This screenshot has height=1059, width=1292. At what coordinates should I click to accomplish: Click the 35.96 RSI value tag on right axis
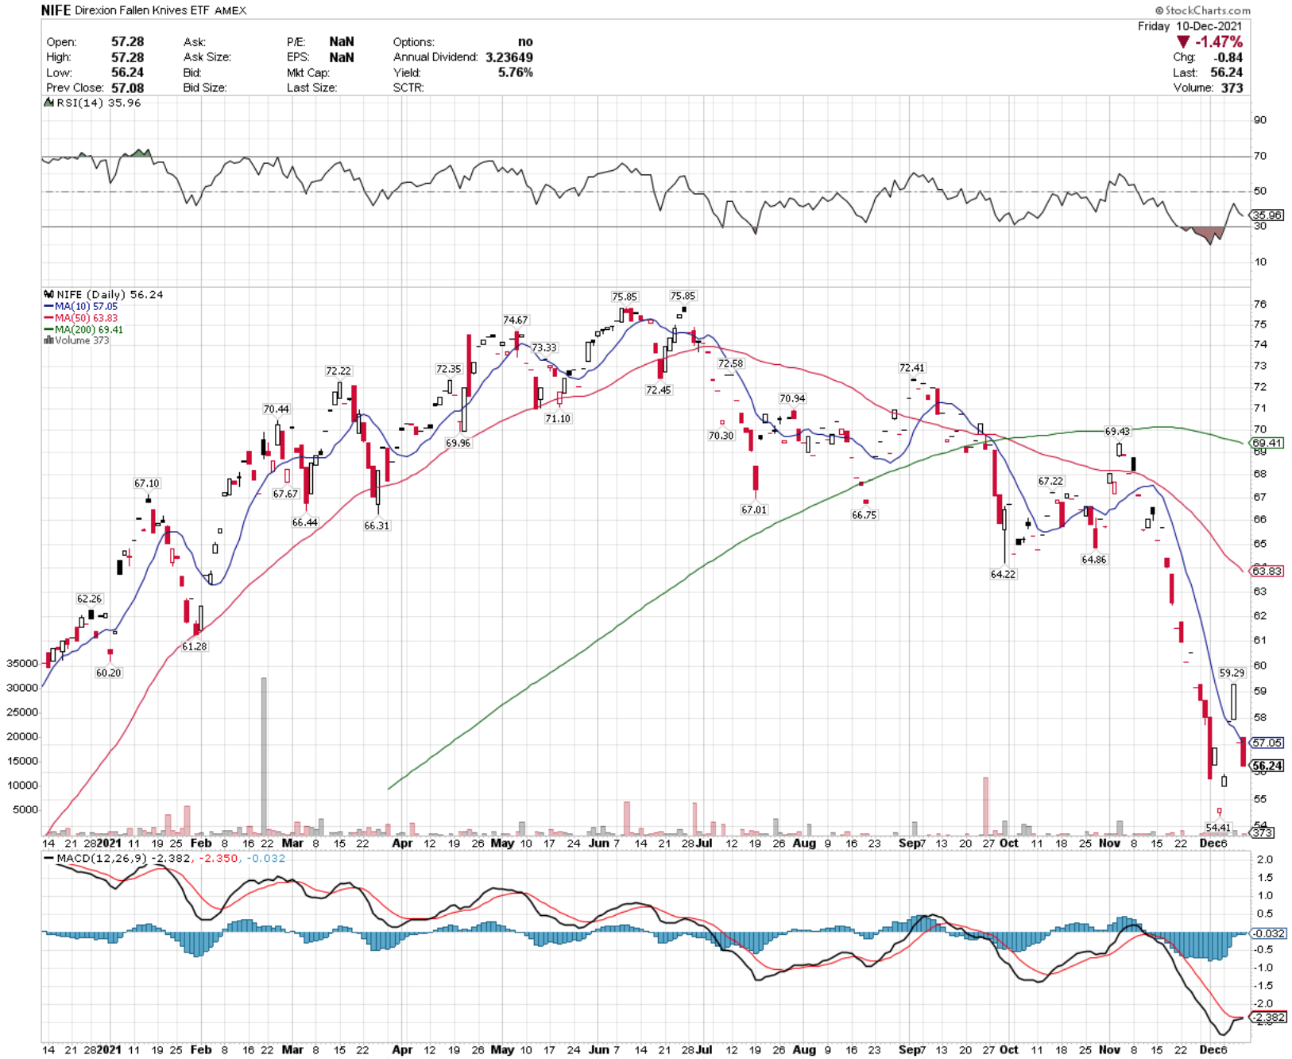(x=1267, y=215)
